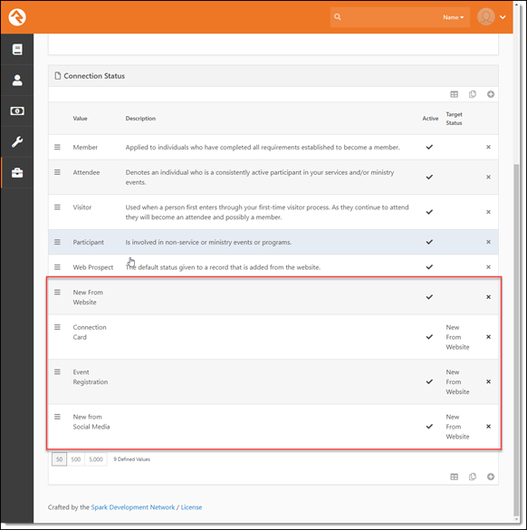
Task: Click the Connection Status panel title
Action: point(94,76)
